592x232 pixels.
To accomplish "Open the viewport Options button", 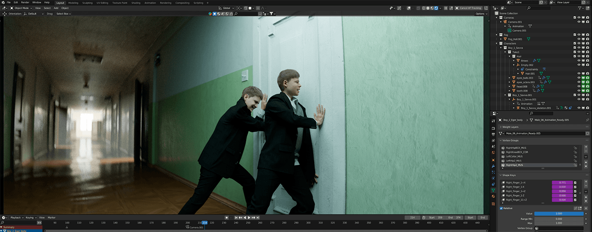I will point(480,14).
